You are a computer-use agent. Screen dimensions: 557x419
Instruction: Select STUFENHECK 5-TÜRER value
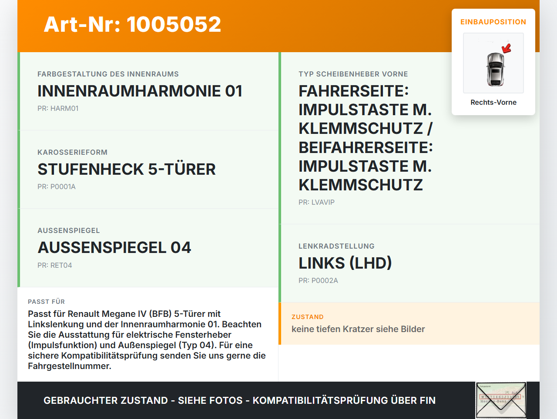coord(127,170)
